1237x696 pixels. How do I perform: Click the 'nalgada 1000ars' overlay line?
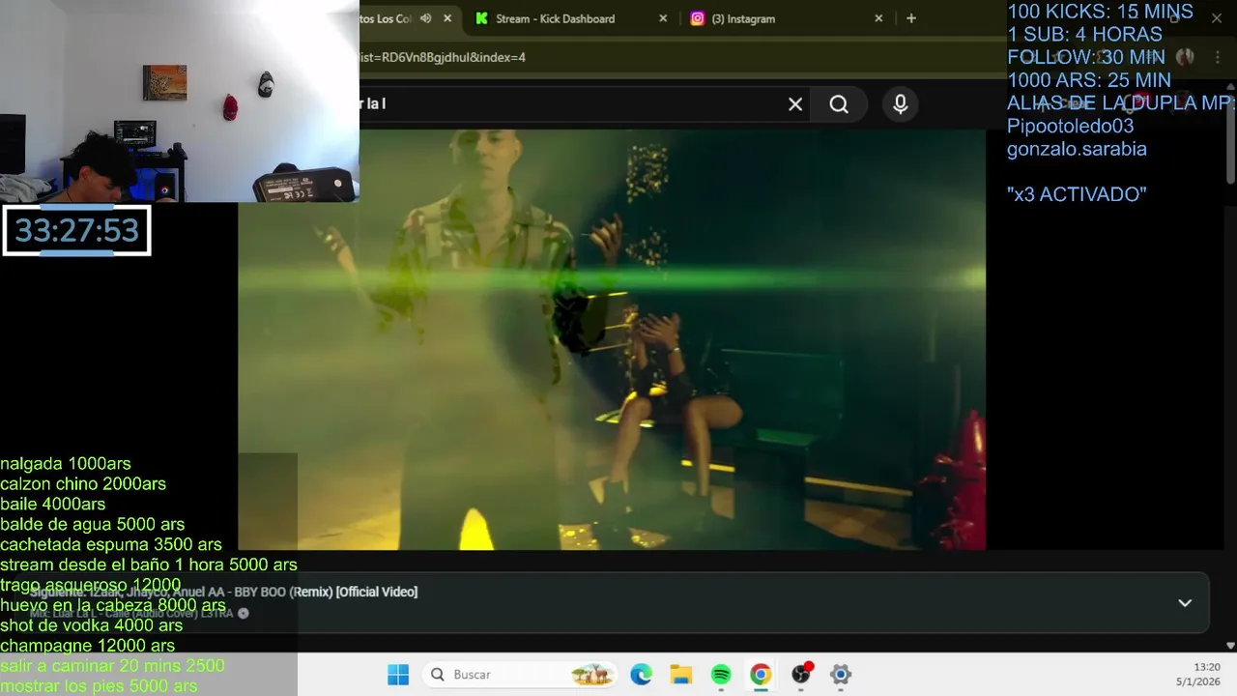66,464
